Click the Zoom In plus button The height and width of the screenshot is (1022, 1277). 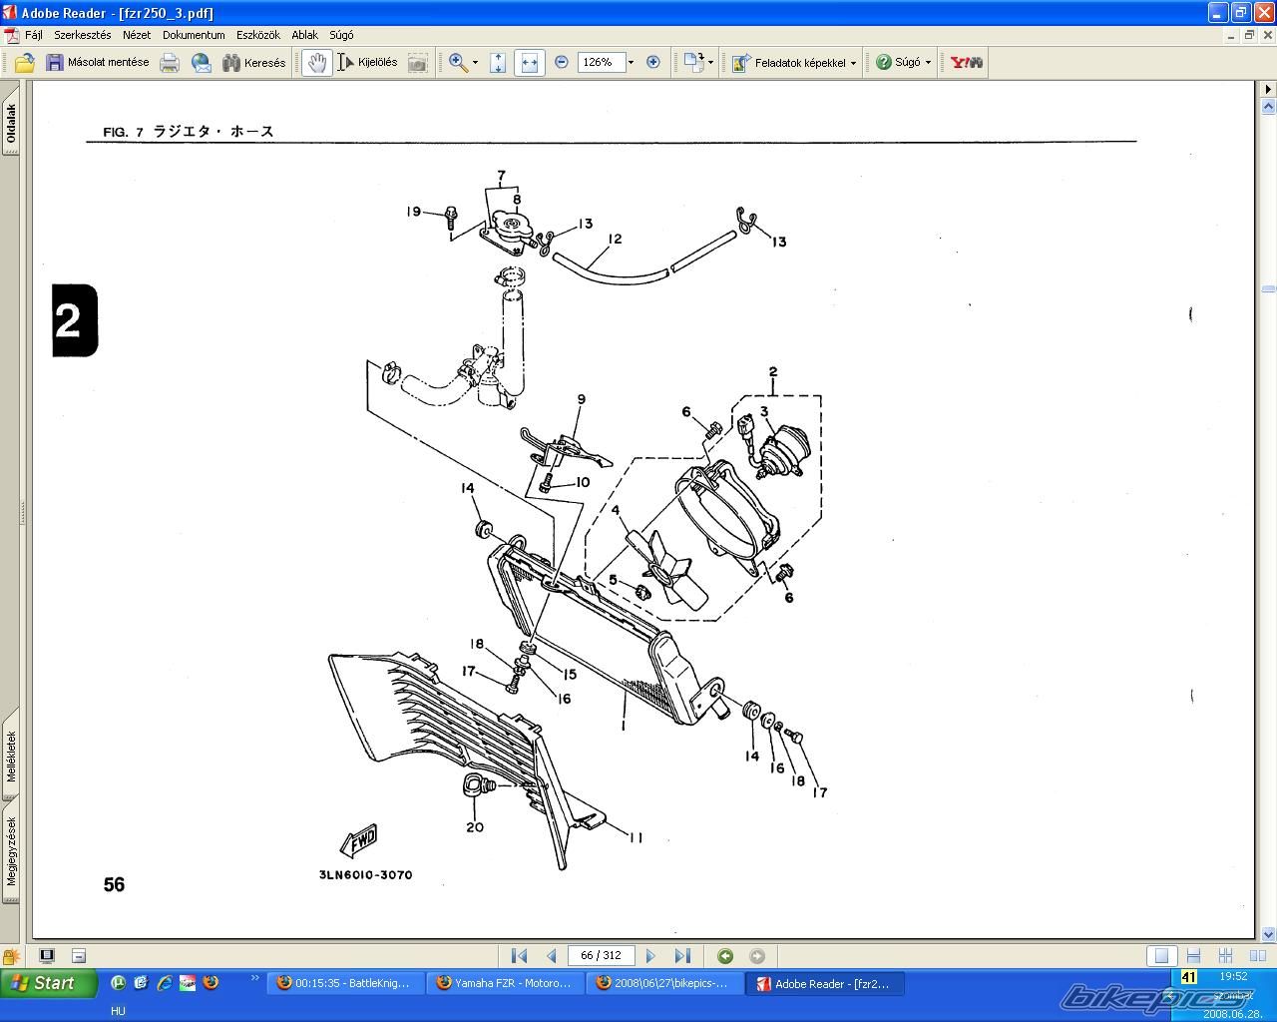[653, 62]
